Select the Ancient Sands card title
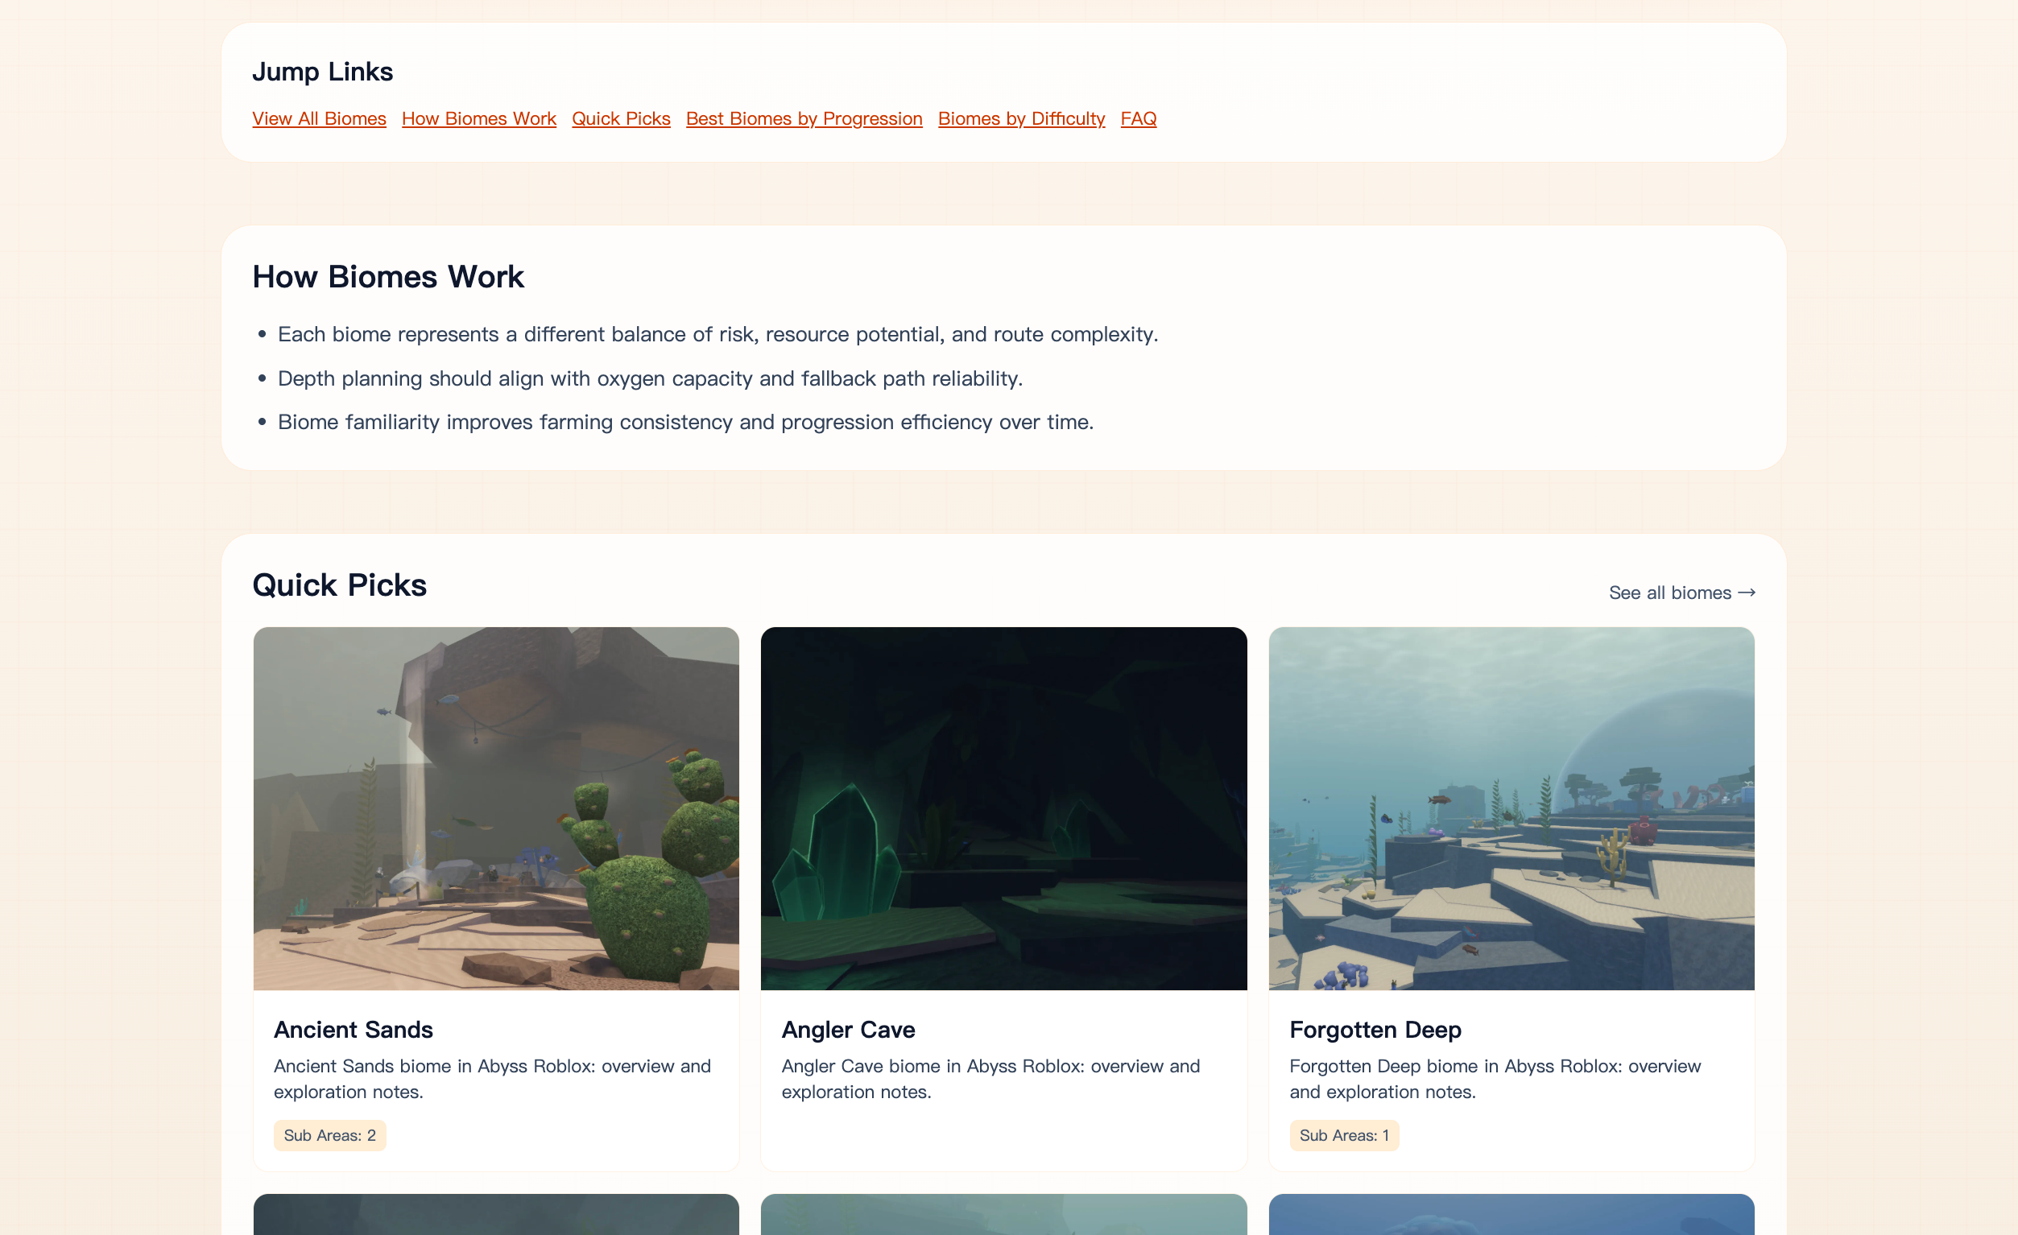The width and height of the screenshot is (2018, 1235). click(353, 1029)
